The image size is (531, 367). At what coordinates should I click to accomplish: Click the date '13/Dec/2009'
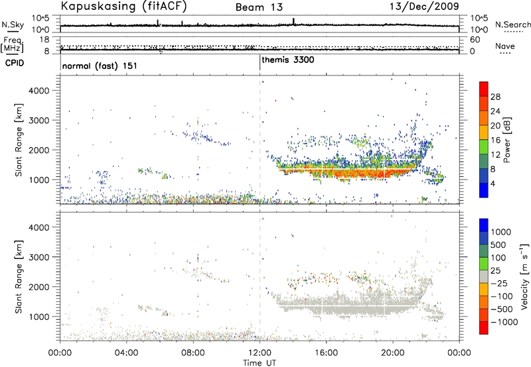coord(424,6)
